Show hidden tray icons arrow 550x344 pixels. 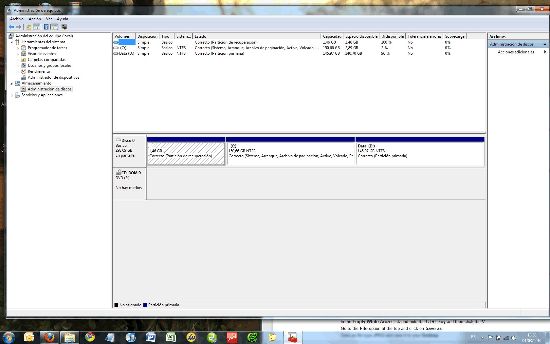(x=482, y=338)
